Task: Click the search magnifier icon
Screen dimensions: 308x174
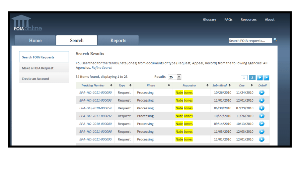Action: (275, 40)
